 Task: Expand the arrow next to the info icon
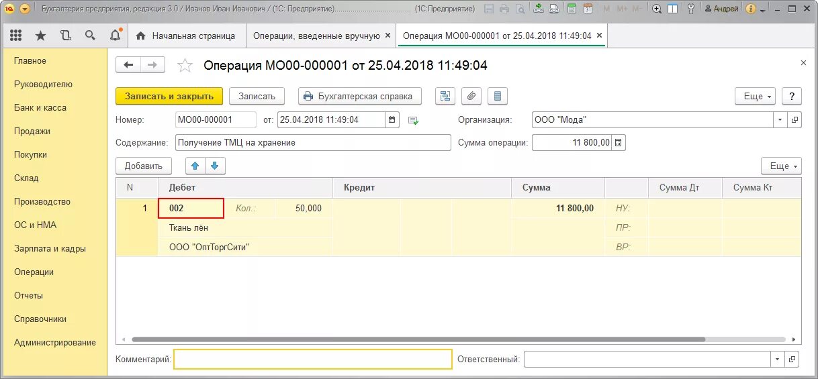763,9
